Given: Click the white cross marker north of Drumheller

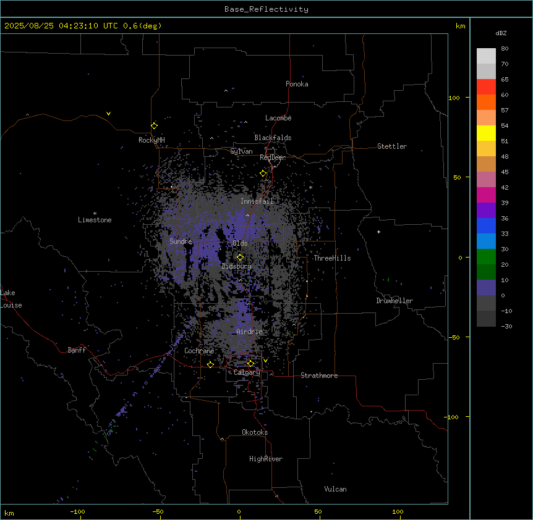Looking at the screenshot, I should coord(378,232).
